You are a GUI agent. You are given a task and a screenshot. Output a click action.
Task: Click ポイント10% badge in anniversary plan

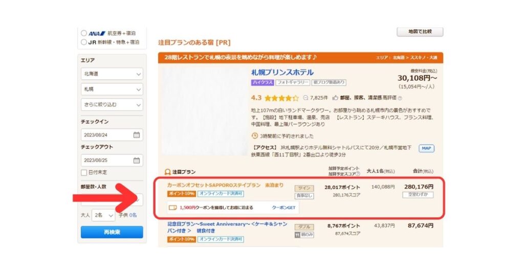[182, 239]
